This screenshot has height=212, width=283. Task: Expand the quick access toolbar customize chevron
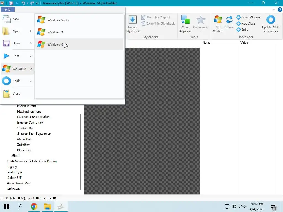pos(37,3)
